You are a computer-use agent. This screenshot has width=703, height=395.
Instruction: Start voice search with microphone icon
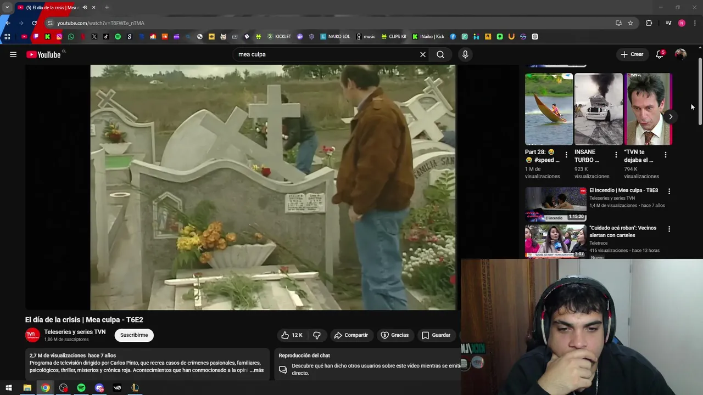coord(465,54)
